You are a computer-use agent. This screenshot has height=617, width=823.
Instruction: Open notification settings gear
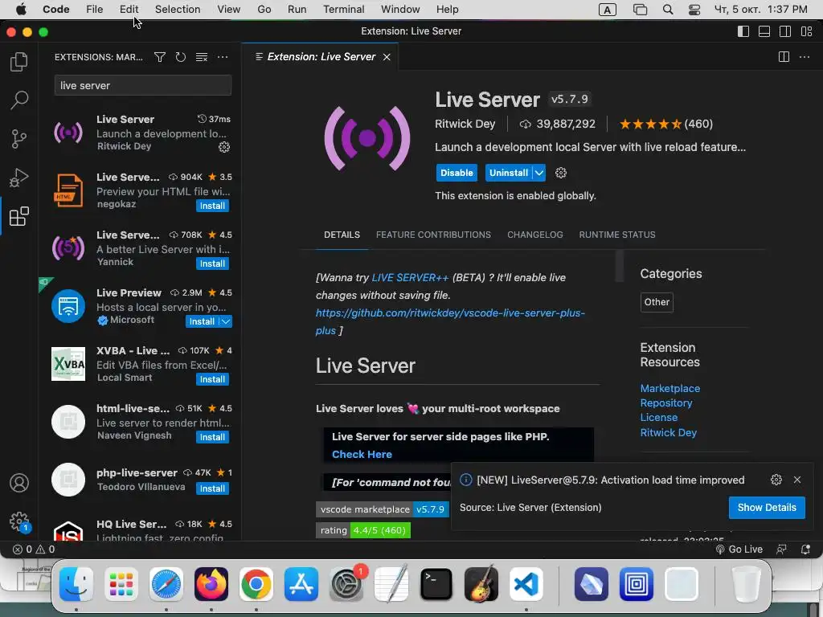[x=776, y=480]
